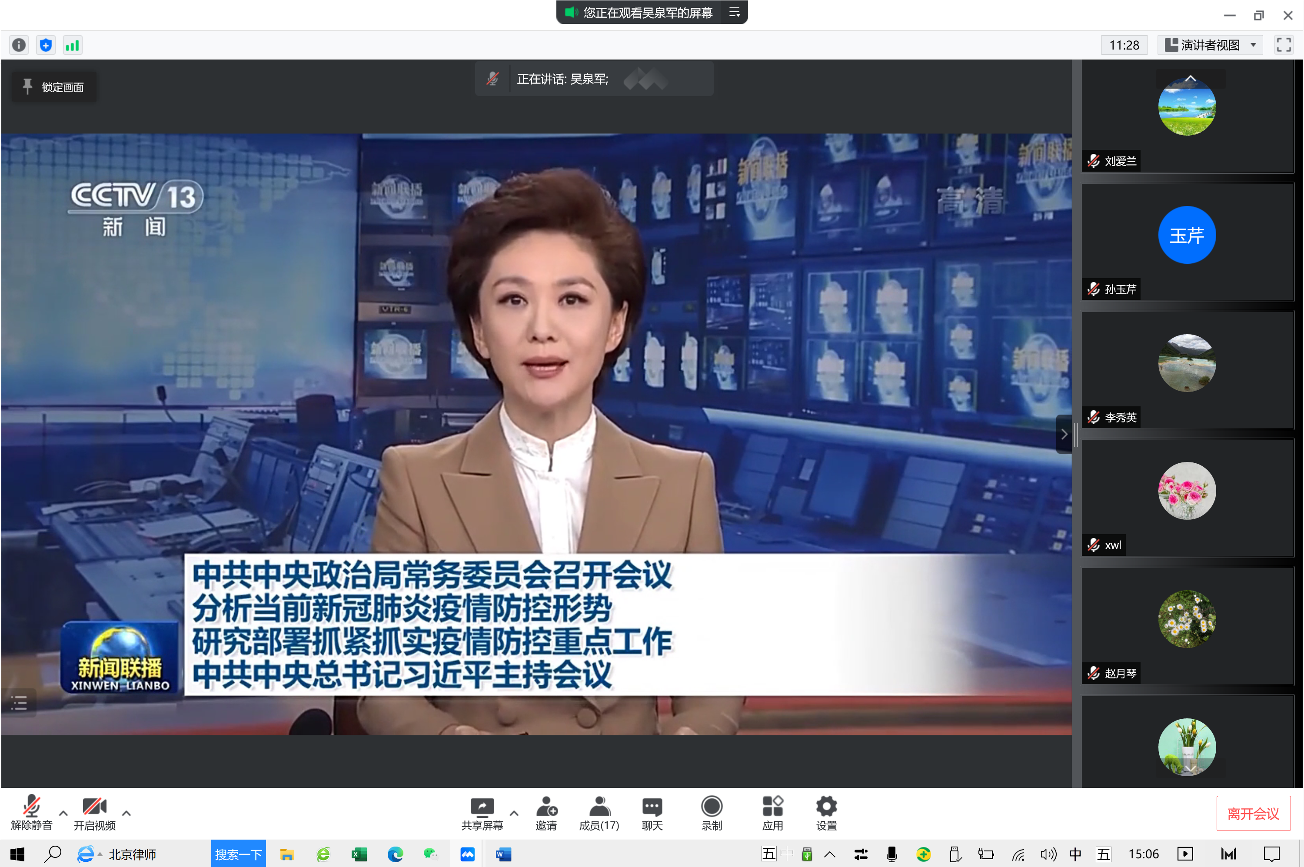This screenshot has height=867, width=1304.
Task: Expand audio options arrow next to 解除静音
Action: [63, 814]
